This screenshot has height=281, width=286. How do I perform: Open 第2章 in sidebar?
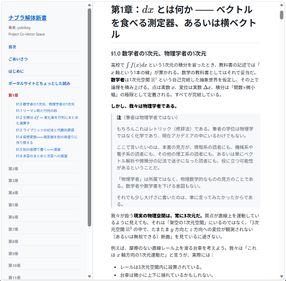[13, 169]
